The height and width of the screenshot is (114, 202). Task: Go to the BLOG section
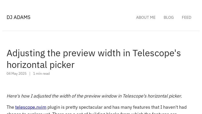tap(168, 17)
